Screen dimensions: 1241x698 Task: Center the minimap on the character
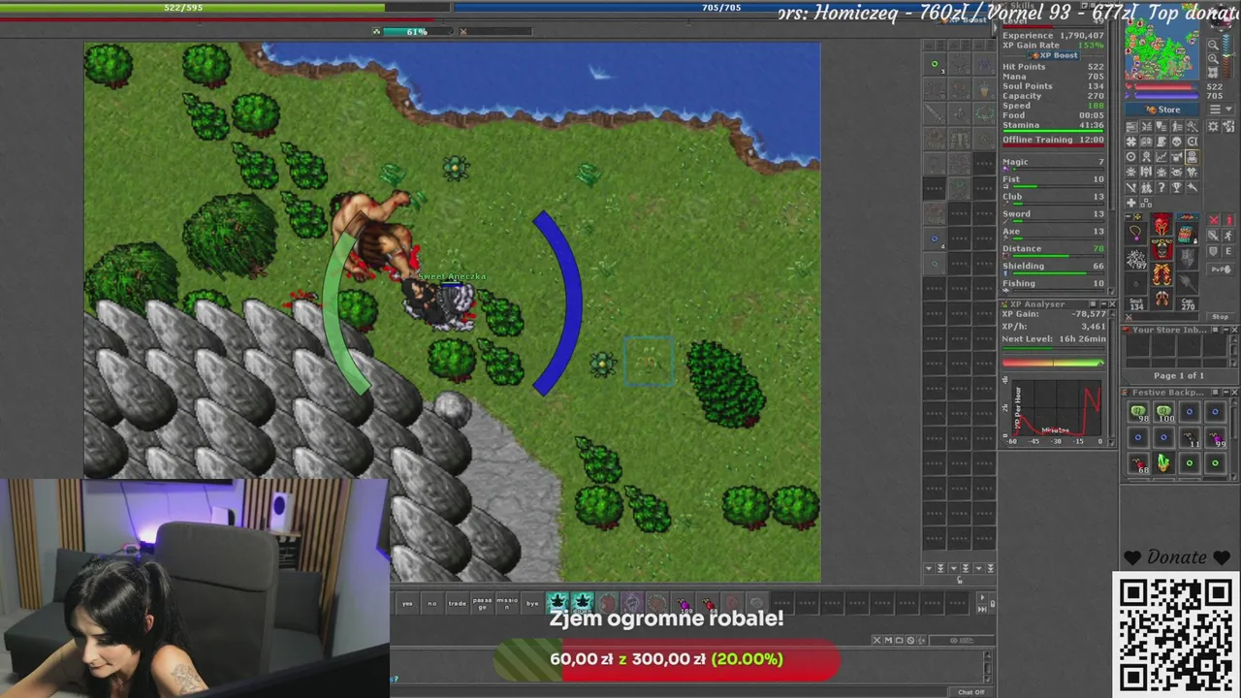click(1213, 73)
